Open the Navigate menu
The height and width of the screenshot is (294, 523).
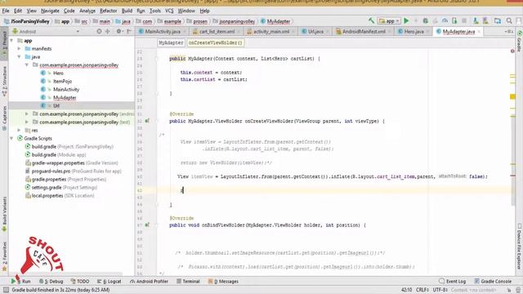tap(50, 11)
